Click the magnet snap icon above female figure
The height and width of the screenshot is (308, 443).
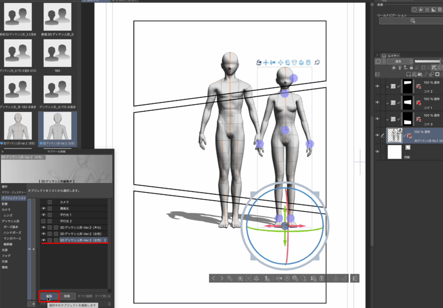(317, 63)
